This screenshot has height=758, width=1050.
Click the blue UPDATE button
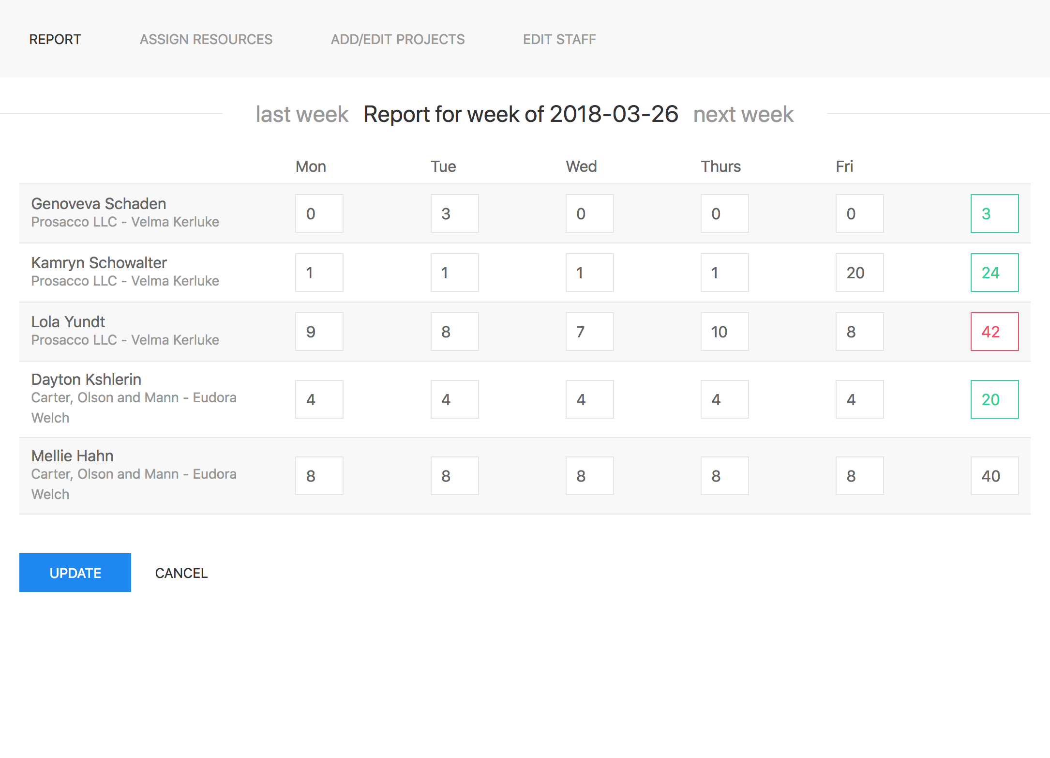75,573
